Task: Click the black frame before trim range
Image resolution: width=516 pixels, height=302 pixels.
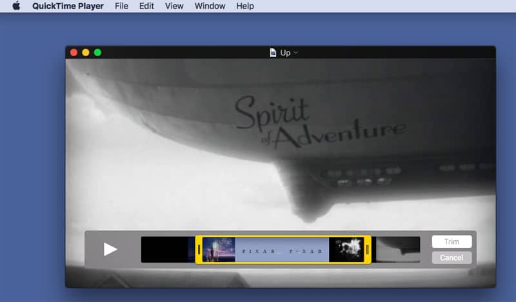Action: 164,250
